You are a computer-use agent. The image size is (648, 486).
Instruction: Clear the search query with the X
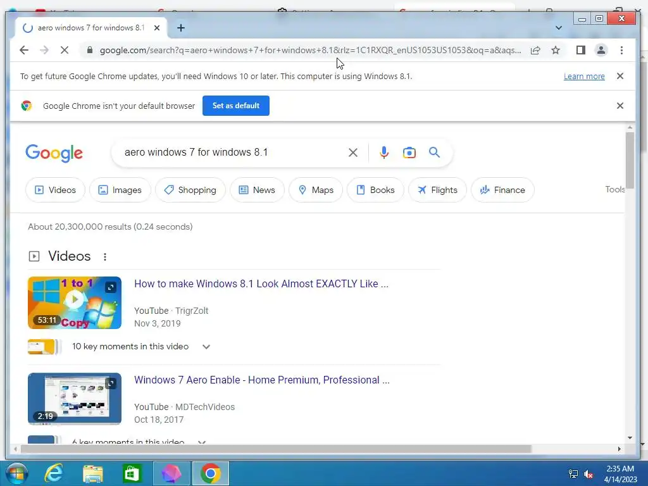pos(353,153)
